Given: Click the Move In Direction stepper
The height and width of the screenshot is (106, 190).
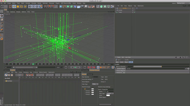Looking at the screenshot, I should click(x=133, y=67).
